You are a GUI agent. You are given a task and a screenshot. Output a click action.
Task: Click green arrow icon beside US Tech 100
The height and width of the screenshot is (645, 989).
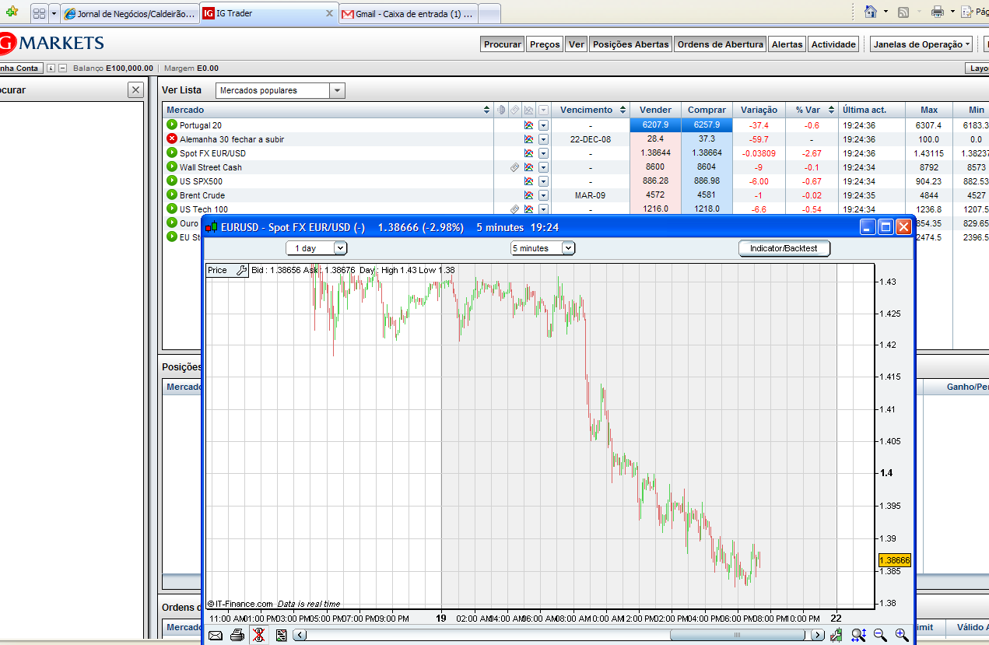pyautogui.click(x=172, y=209)
